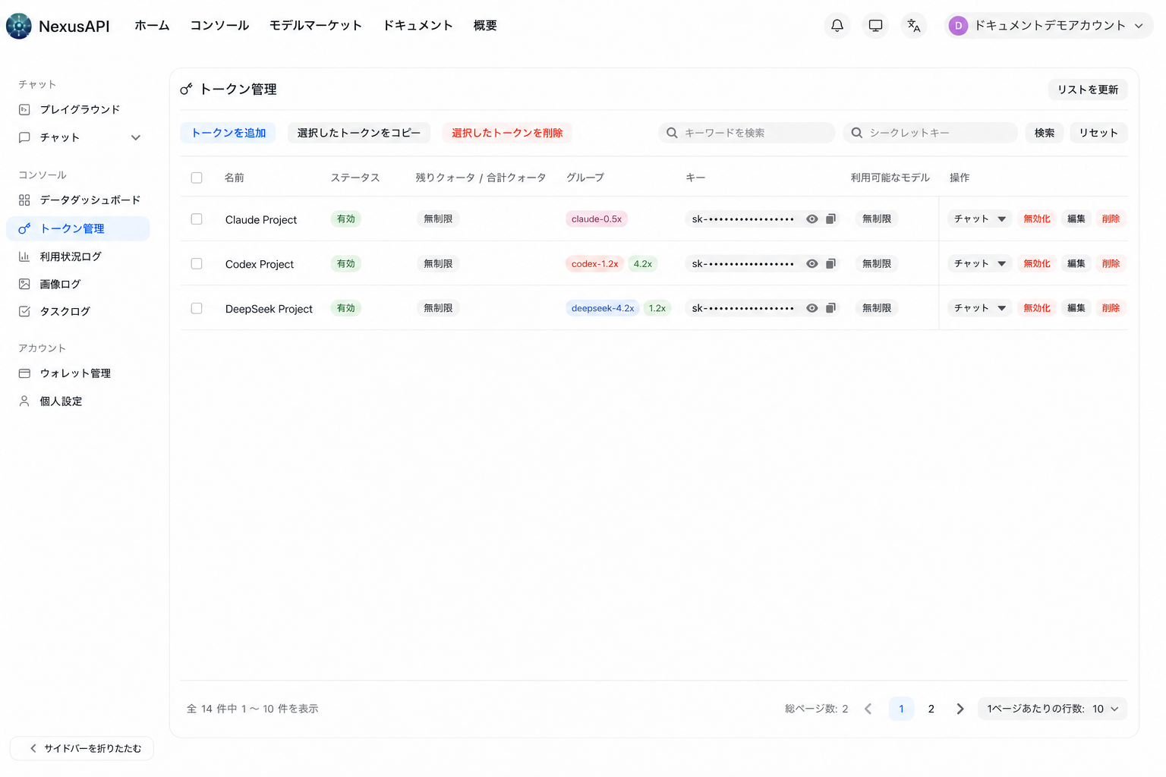The image size is (1166, 777).
Task: Focus the シークレットキー search field
Action: pos(930,133)
